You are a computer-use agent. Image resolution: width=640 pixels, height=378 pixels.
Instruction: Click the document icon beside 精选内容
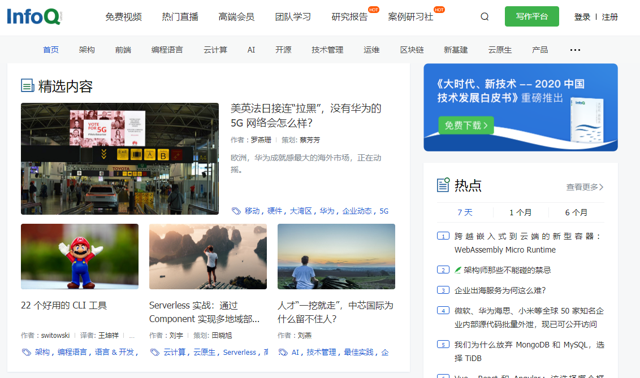coord(27,85)
